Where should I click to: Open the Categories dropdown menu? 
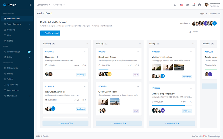click(x=59, y=5)
